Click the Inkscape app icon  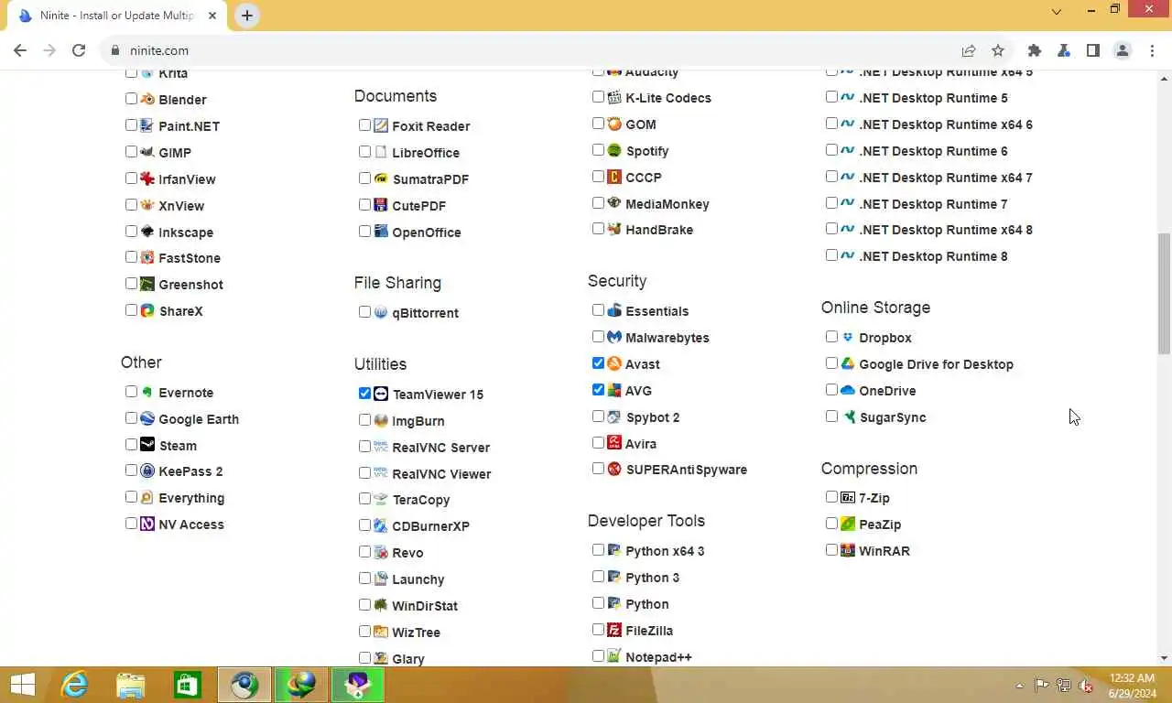coord(146,232)
